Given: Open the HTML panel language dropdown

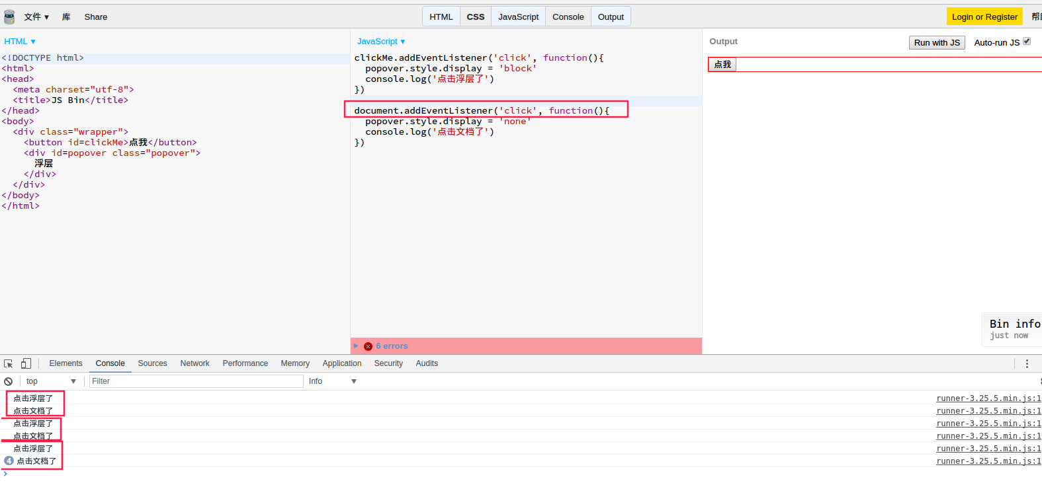Looking at the screenshot, I should click(20, 42).
